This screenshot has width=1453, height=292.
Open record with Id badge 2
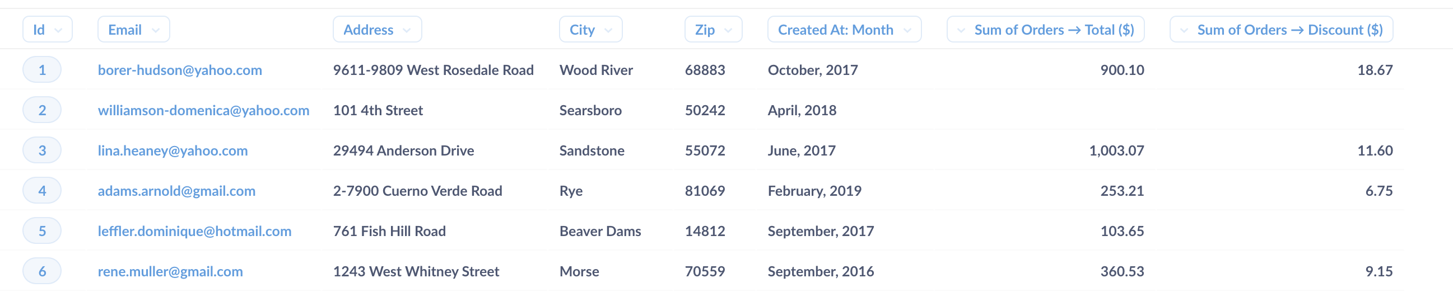click(x=42, y=110)
